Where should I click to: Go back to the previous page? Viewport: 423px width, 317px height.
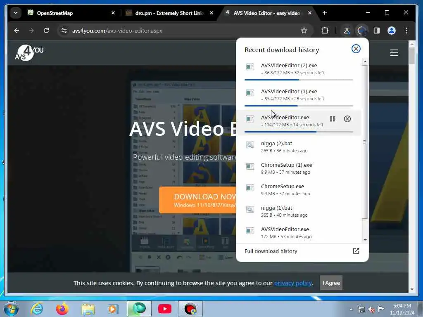point(17,31)
